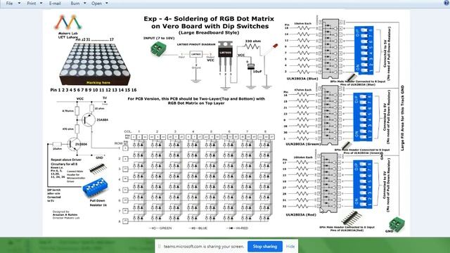450x253 pixels.
Task: Click 'Repeat above Driver' note text
Action: point(66,160)
